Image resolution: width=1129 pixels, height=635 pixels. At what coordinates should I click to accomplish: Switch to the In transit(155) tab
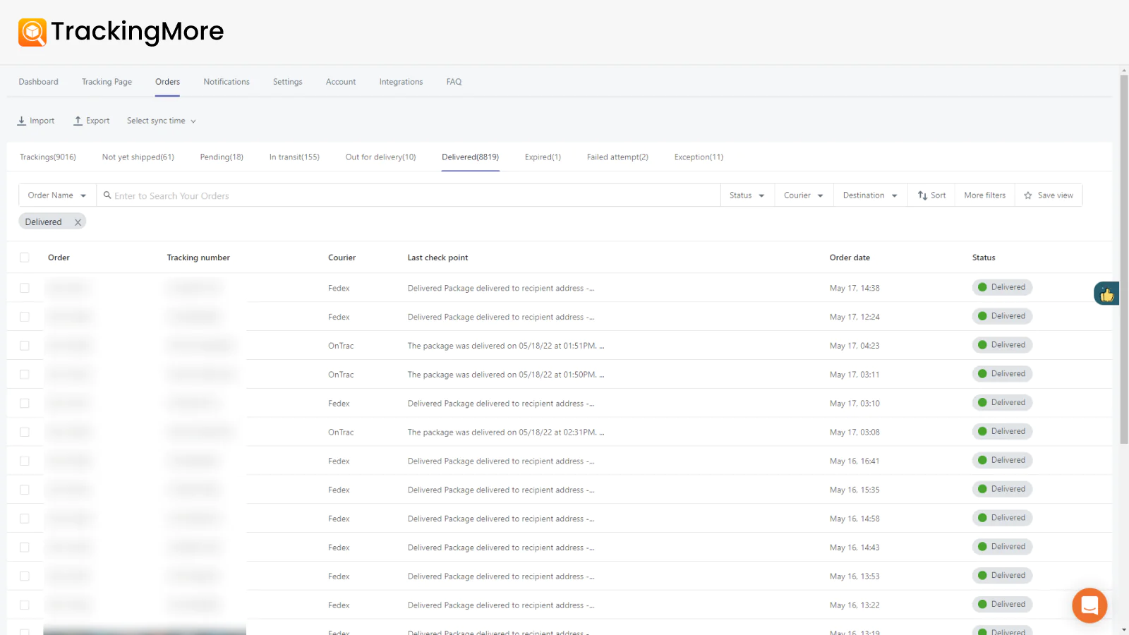pyautogui.click(x=294, y=157)
